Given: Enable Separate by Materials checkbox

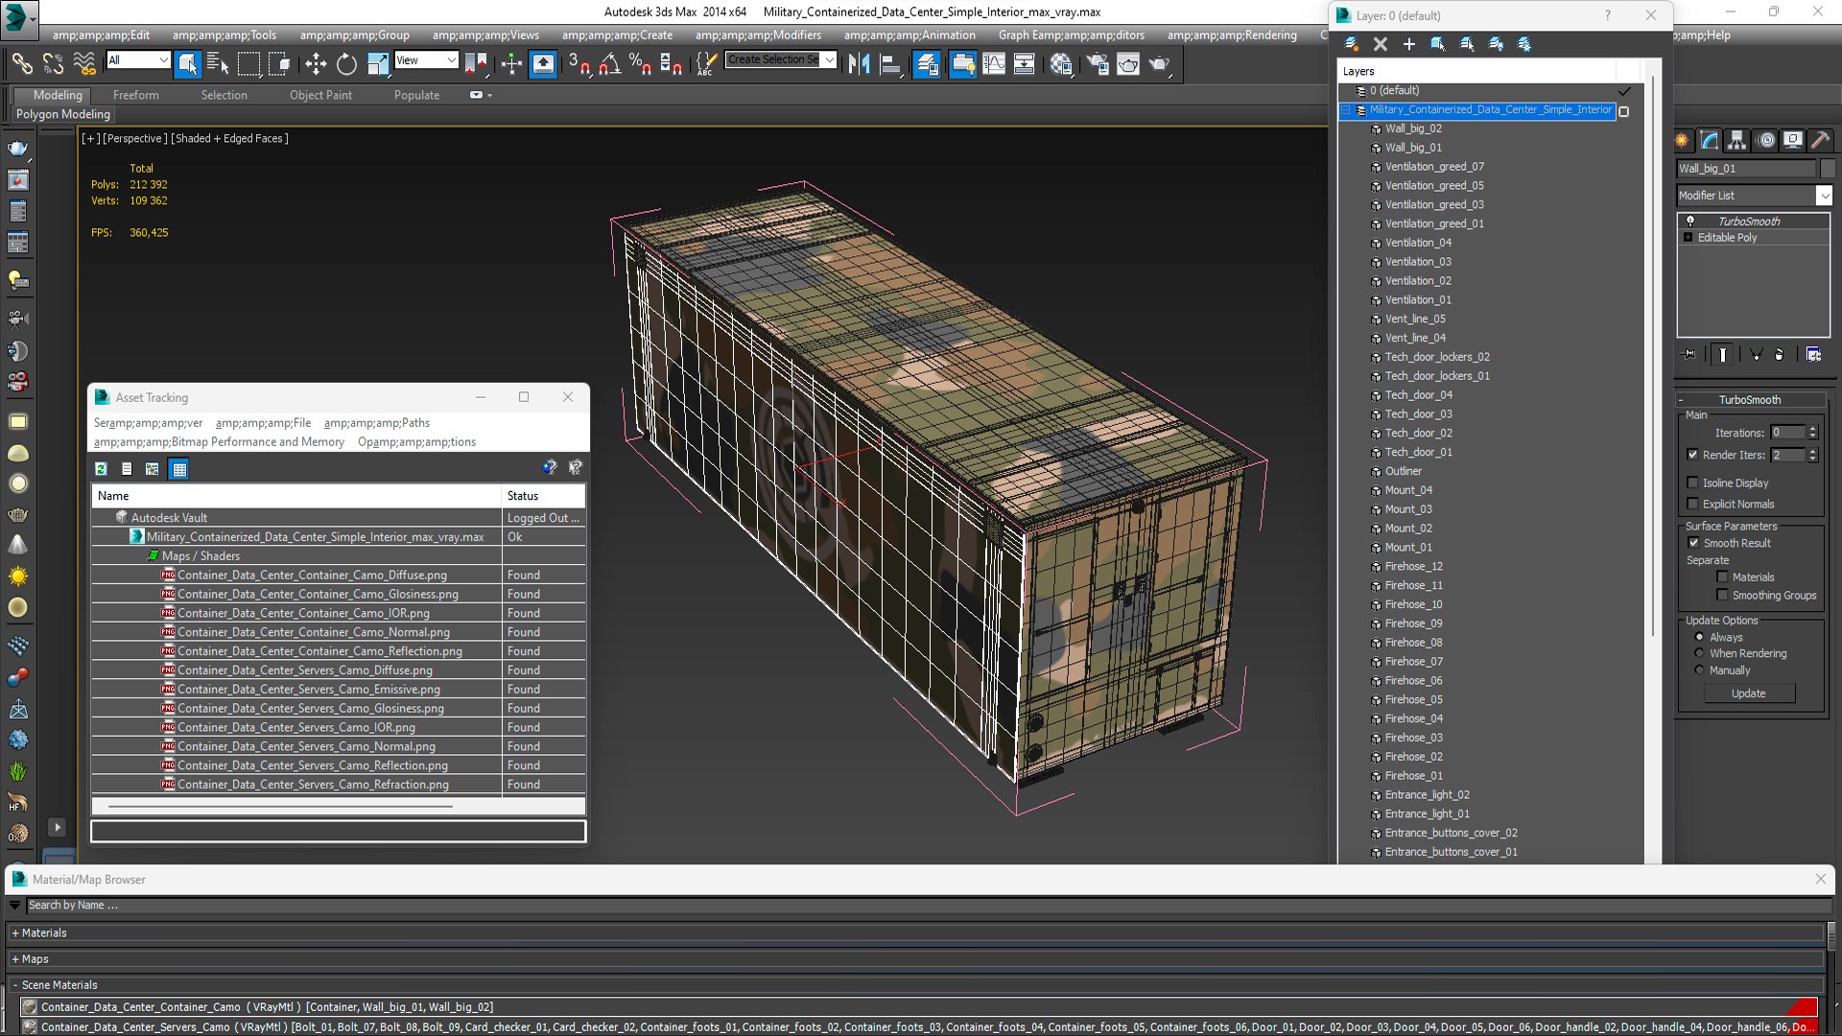Looking at the screenshot, I should (1722, 577).
